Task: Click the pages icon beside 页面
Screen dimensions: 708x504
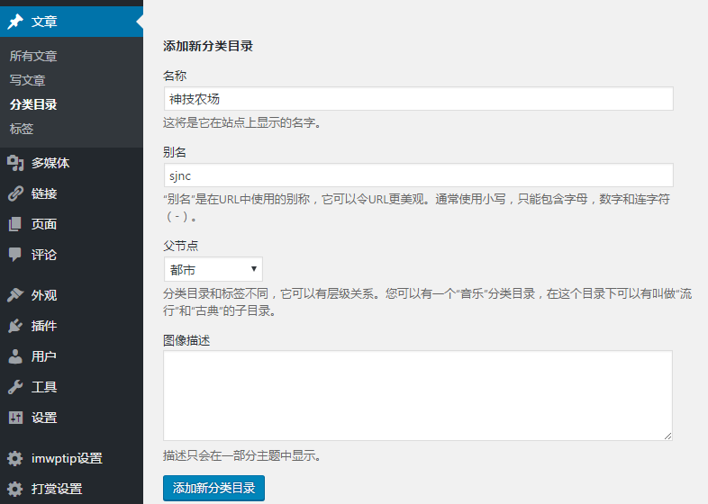Action: 15,224
